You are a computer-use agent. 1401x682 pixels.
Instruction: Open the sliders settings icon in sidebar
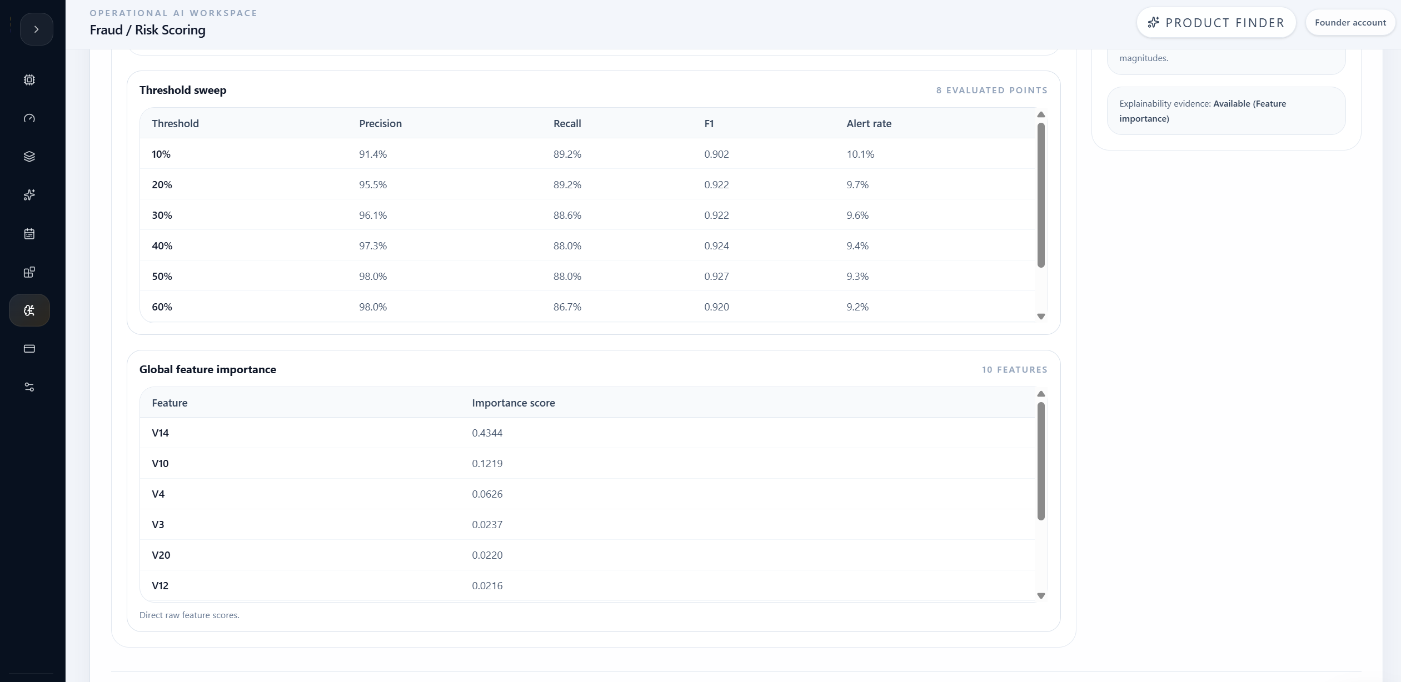point(29,387)
